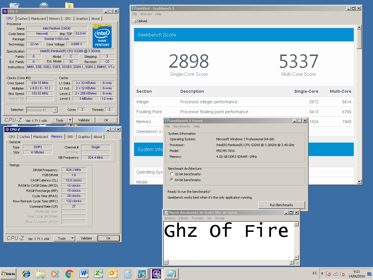This screenshot has width=373, height=280.
Task: Open Ayuda menu in Notepad
Action: click(220, 218)
